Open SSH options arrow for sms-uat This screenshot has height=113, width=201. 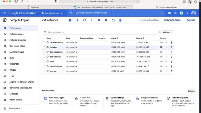click(x=166, y=71)
